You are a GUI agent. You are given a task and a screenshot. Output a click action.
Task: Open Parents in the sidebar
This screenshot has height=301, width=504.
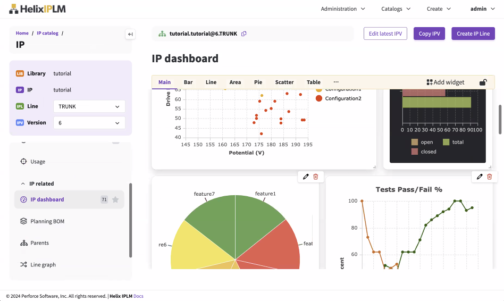click(39, 243)
